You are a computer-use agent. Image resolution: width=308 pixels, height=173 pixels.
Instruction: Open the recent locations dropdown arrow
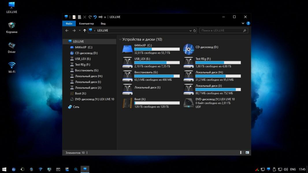(80, 31)
